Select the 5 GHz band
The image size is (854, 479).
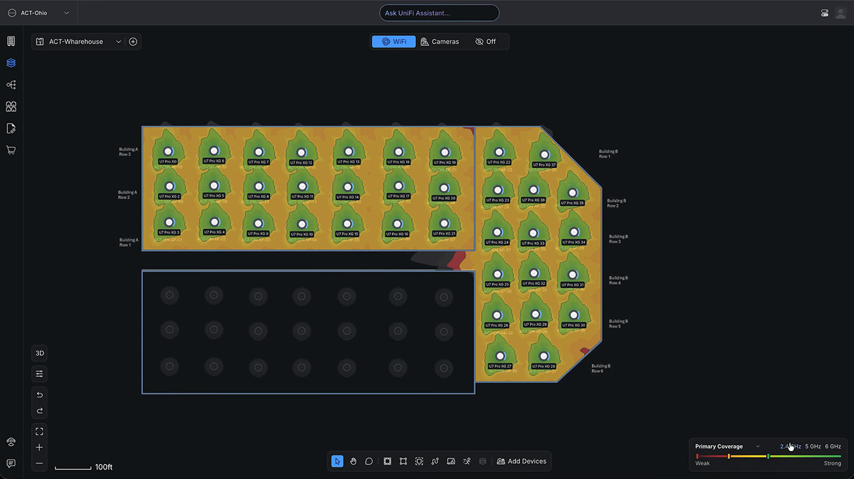click(x=813, y=446)
